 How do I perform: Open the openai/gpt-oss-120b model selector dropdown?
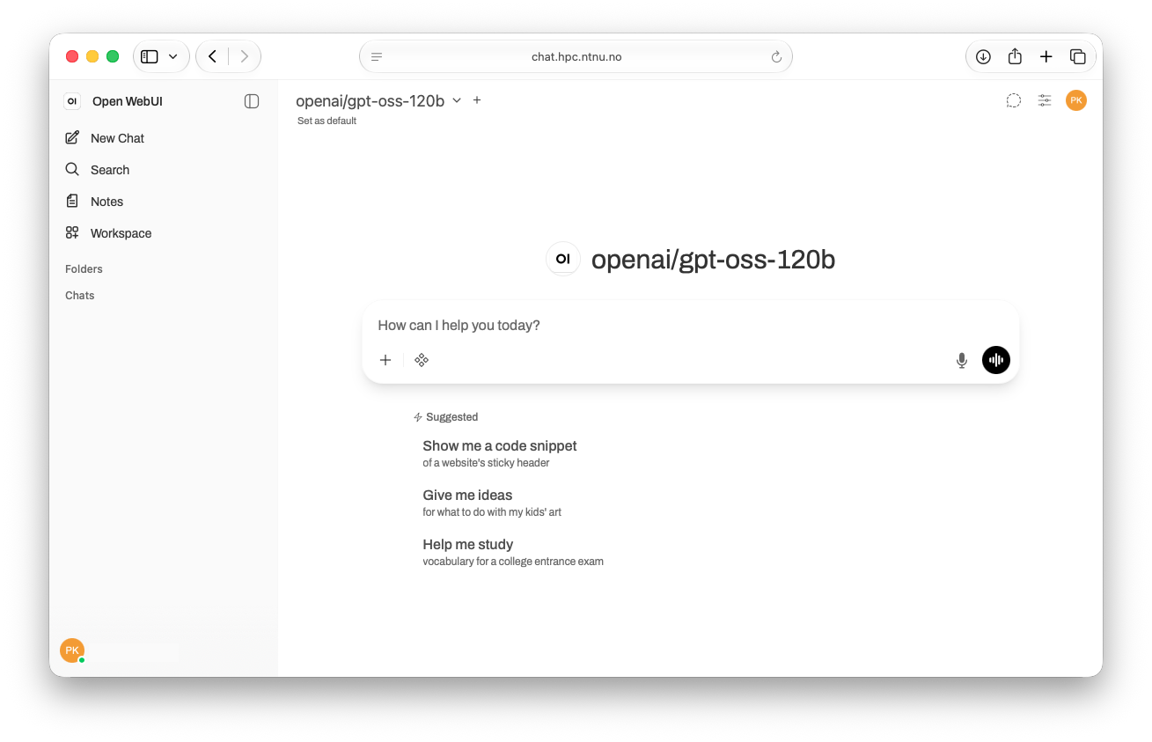click(378, 100)
